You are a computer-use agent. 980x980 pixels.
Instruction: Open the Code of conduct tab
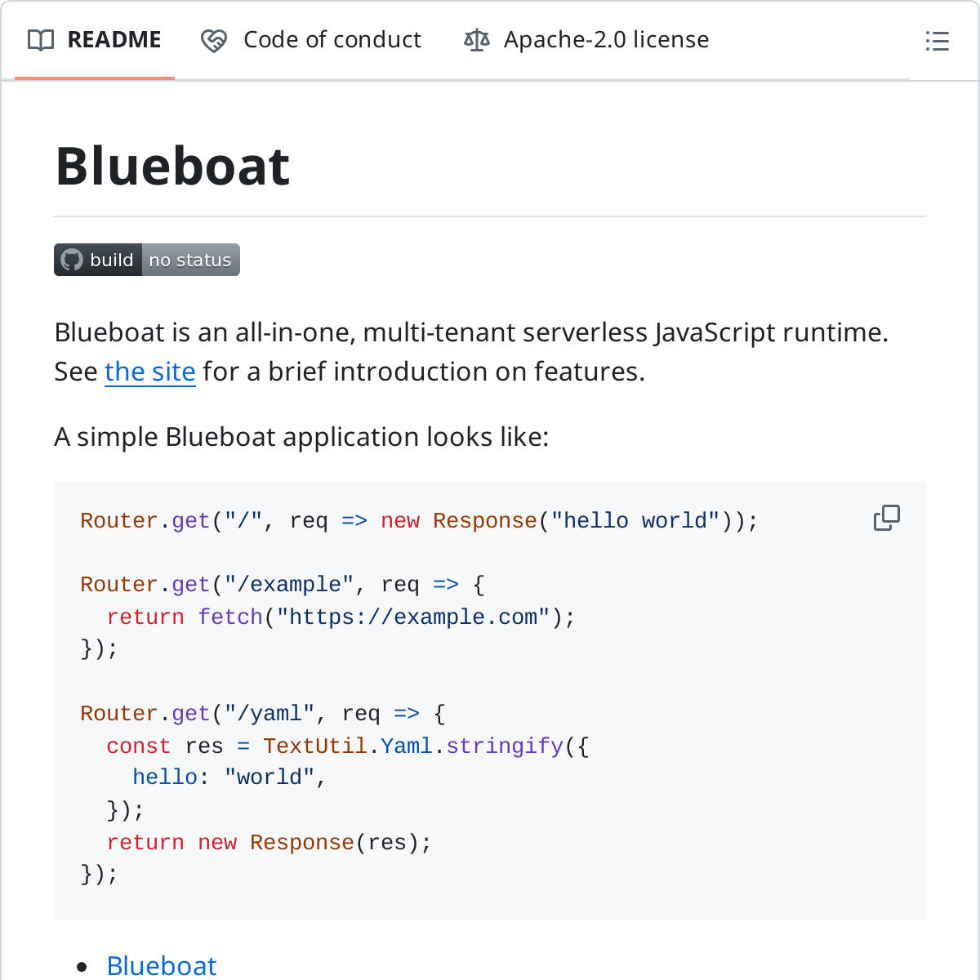[332, 40]
